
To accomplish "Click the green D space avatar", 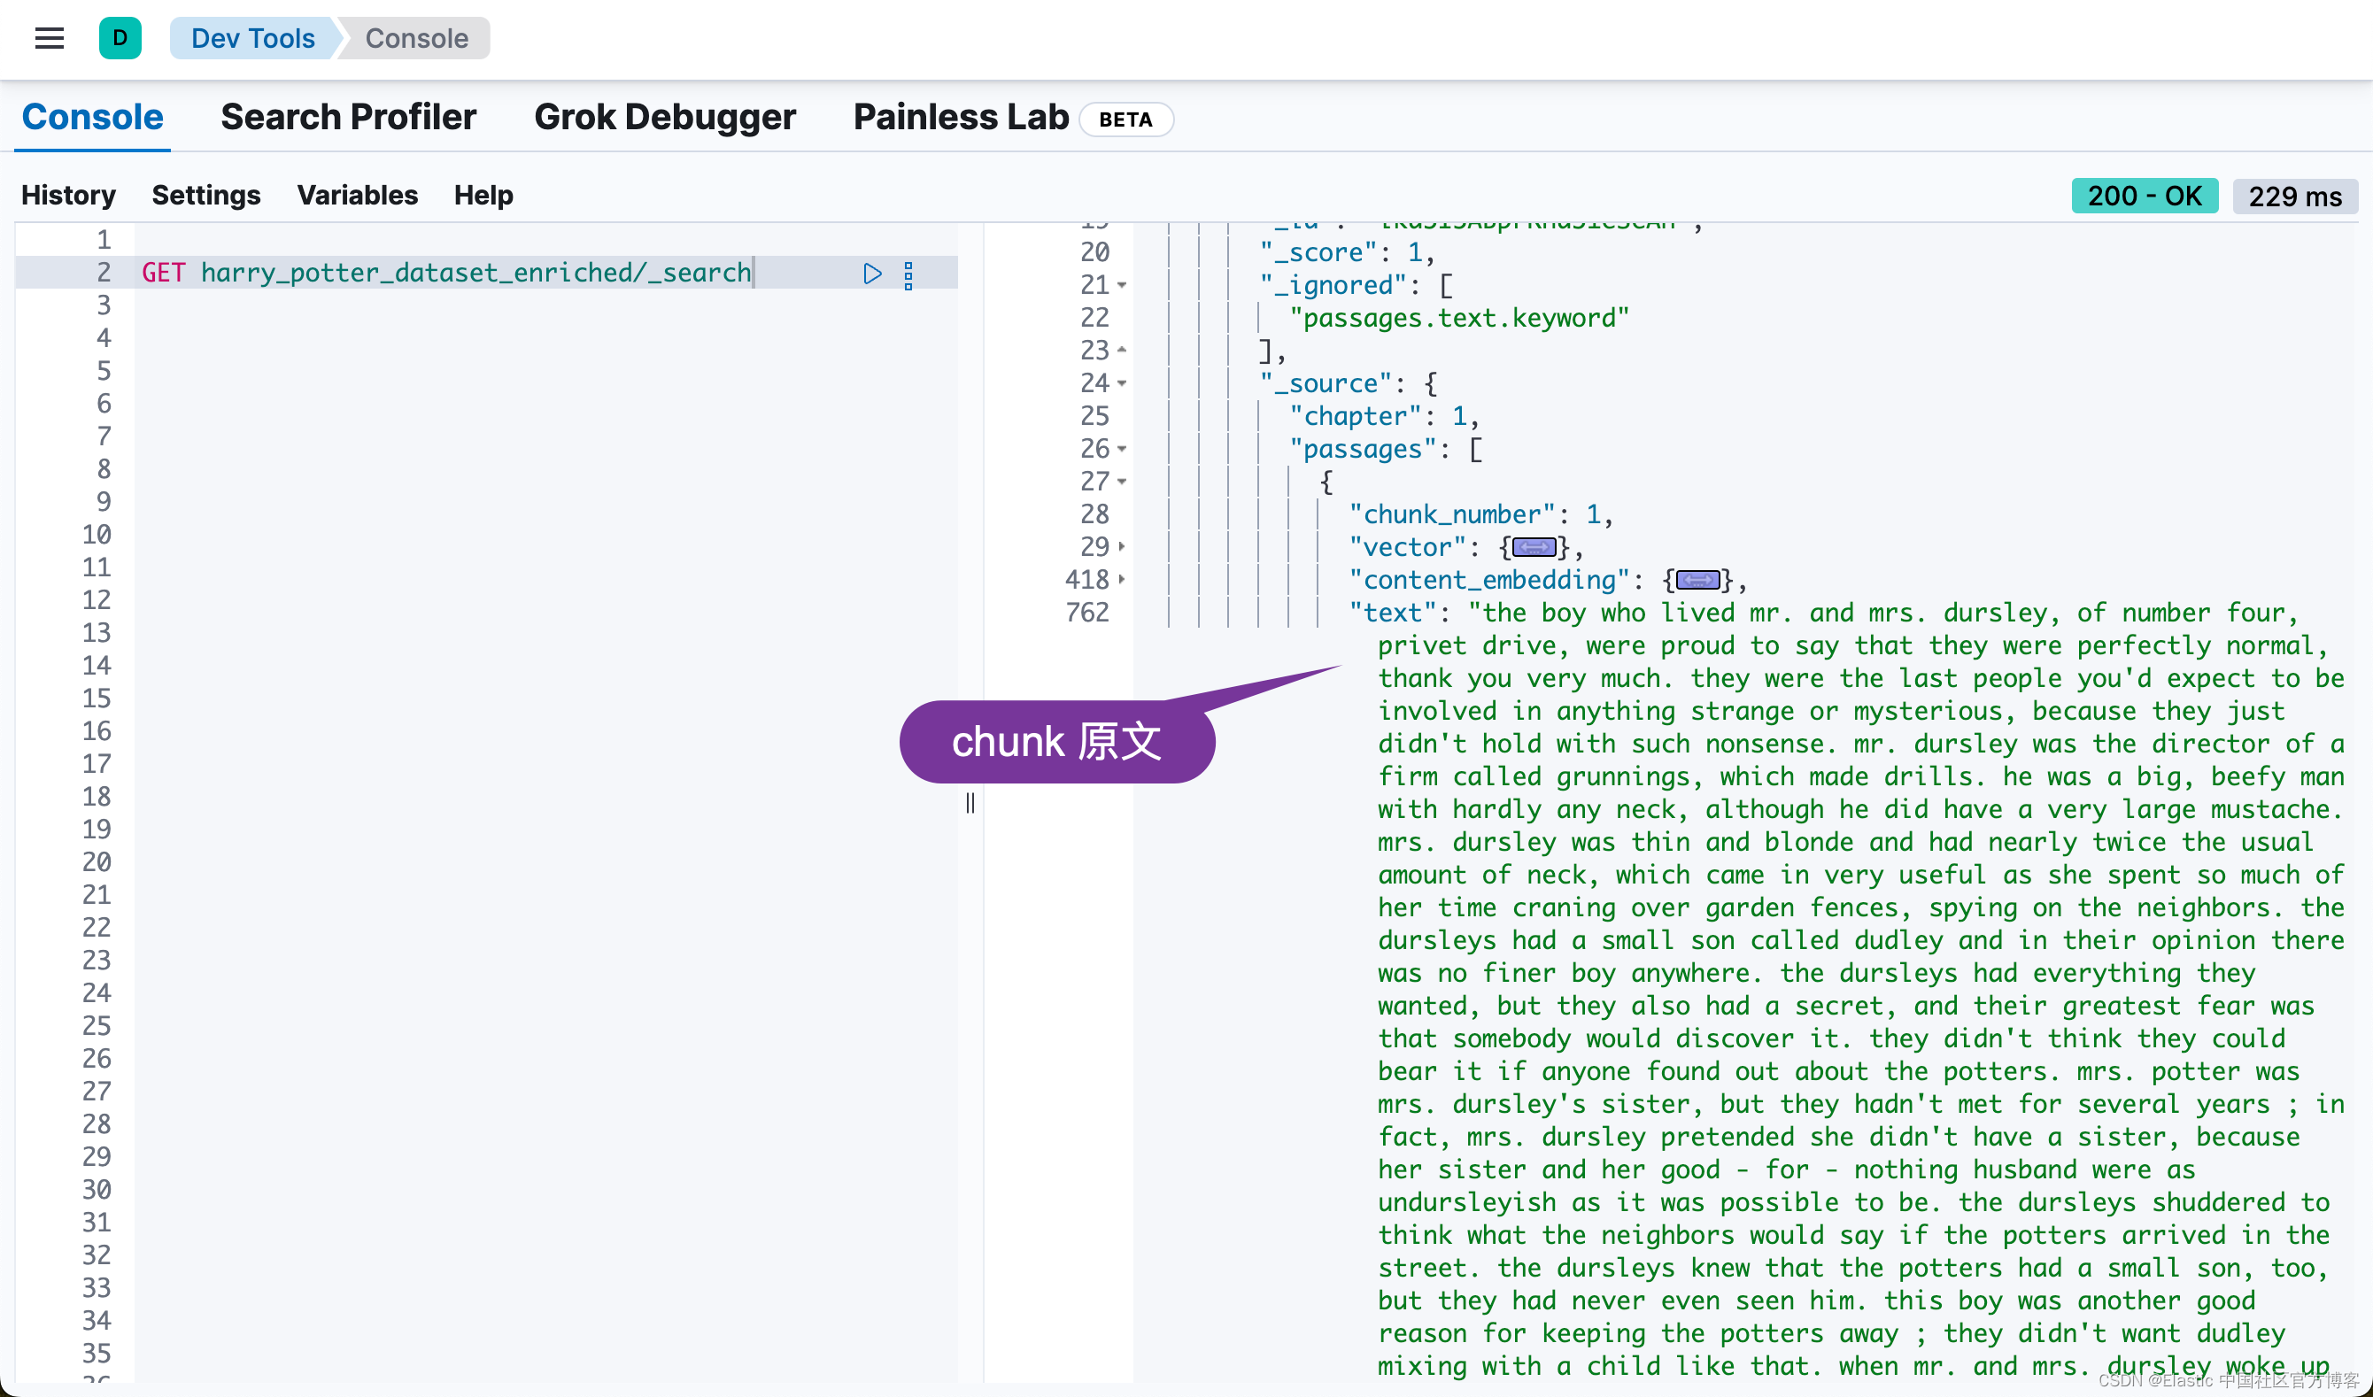I will tap(120, 38).
